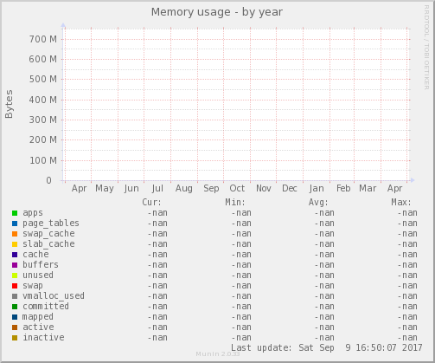Click the 'buffers' legend label
Image resolution: width=435 pixels, height=363 pixels.
click(x=41, y=264)
